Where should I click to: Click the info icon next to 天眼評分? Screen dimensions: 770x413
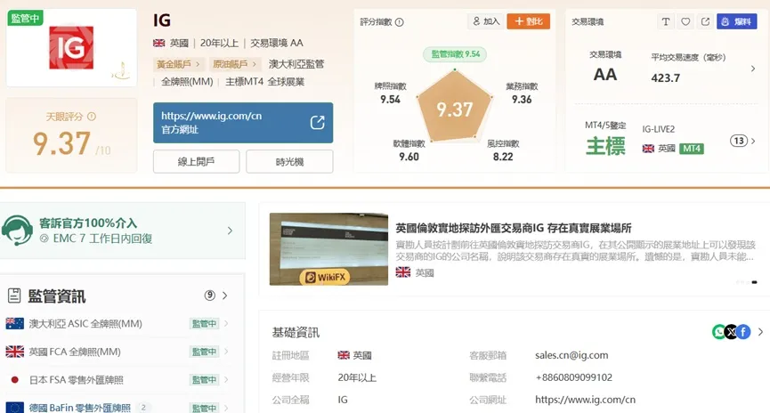click(x=92, y=117)
